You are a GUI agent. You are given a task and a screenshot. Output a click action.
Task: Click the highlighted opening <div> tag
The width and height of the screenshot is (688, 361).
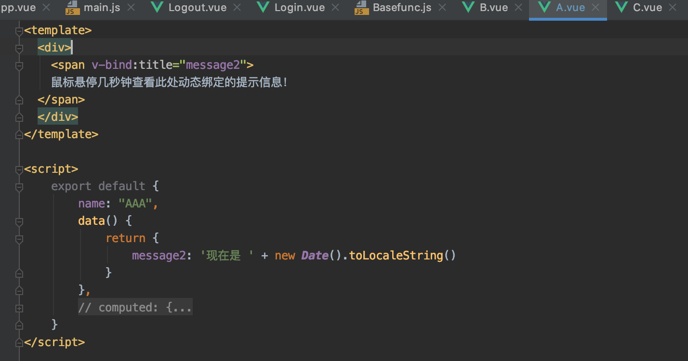[55, 48]
